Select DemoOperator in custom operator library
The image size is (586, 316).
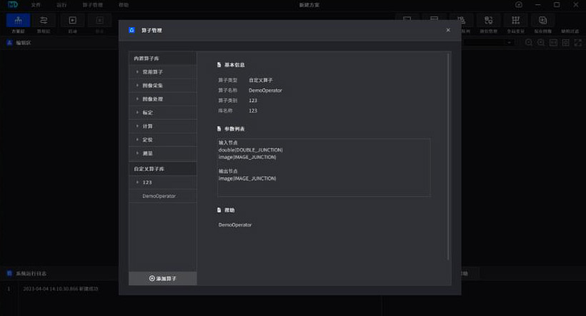pos(159,195)
